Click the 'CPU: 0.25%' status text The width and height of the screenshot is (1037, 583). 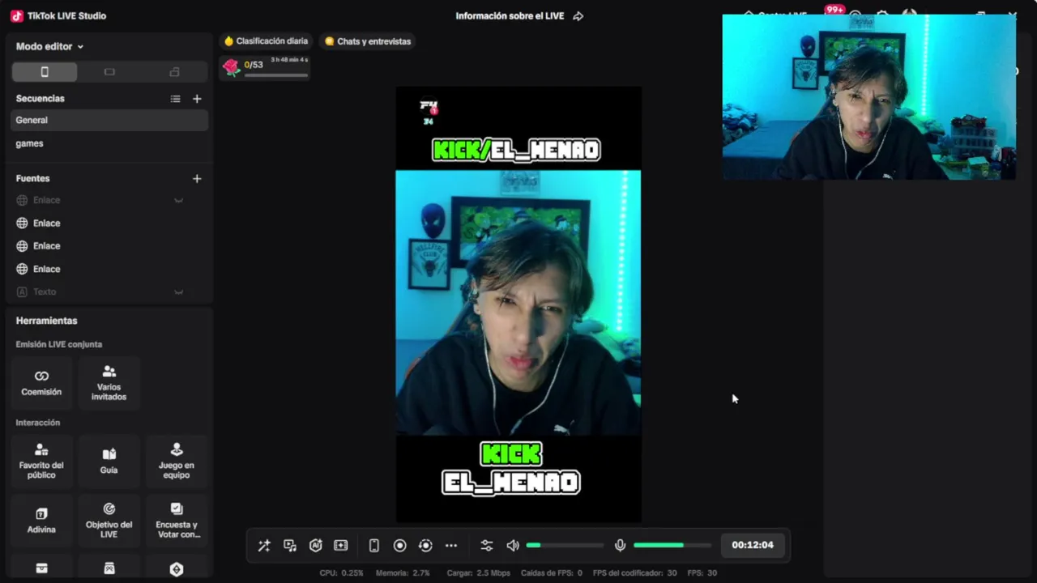[x=342, y=572]
